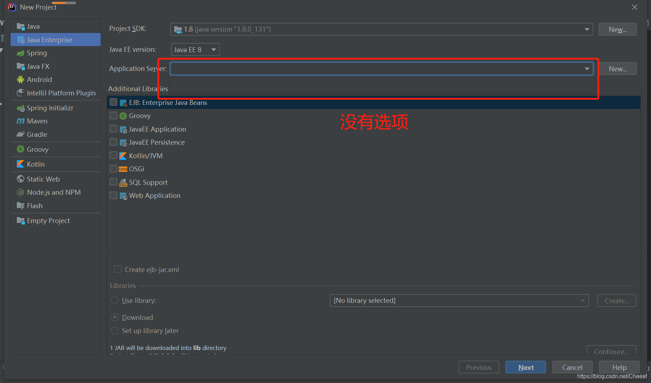Click the Next button
Viewport: 651px width, 383px height.
click(x=525, y=367)
